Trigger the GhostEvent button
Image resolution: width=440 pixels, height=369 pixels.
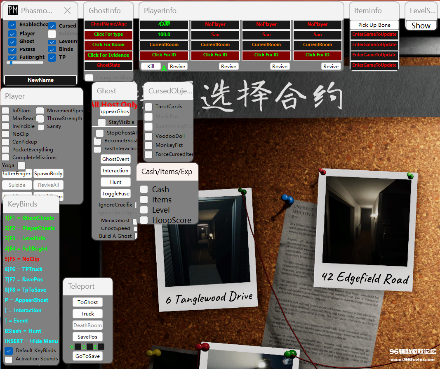click(115, 159)
